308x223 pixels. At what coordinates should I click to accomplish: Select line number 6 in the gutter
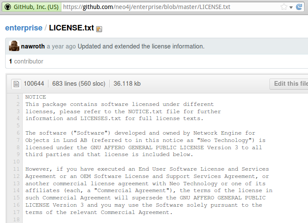tap(18, 133)
